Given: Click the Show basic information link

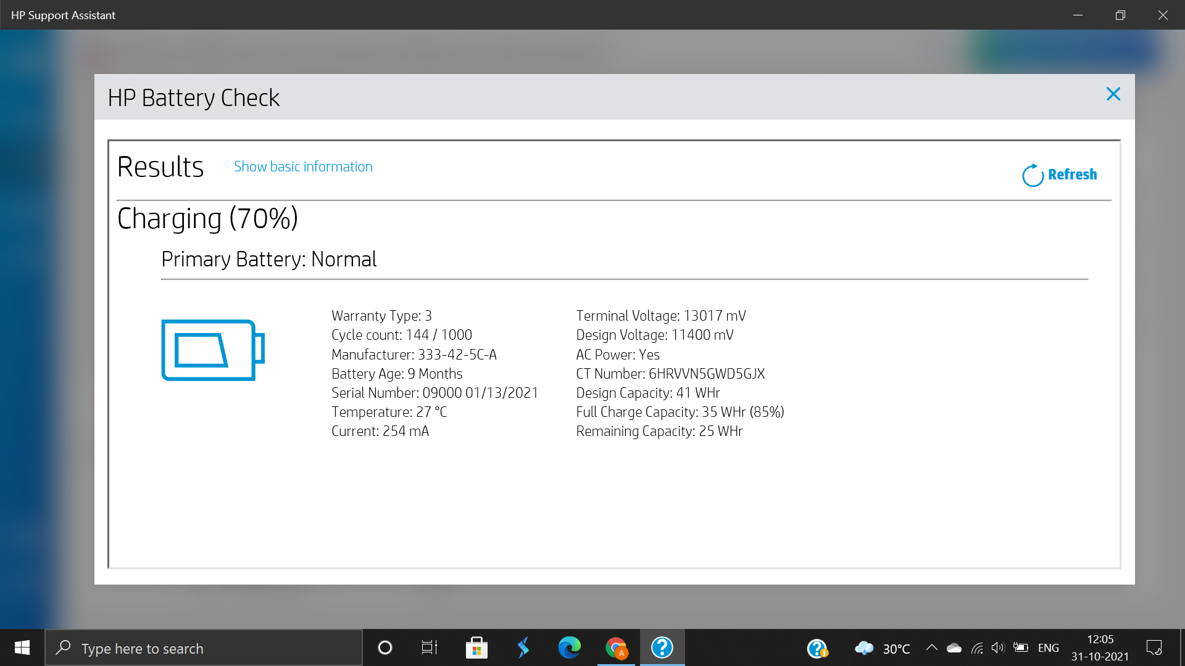Looking at the screenshot, I should pos(303,166).
